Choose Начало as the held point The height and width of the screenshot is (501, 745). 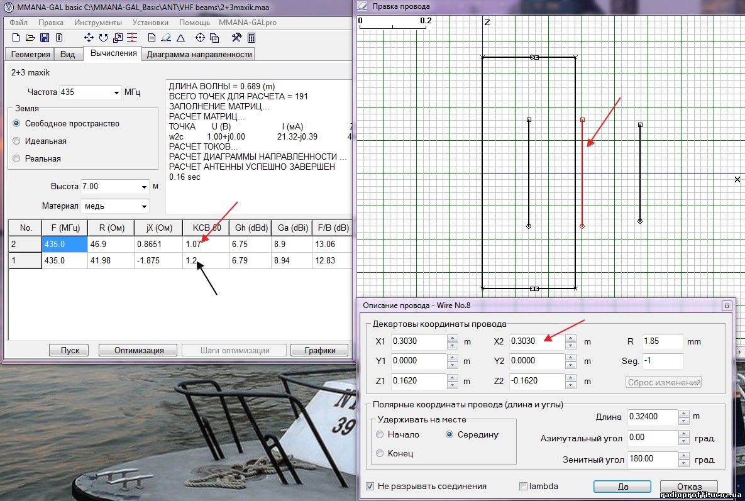point(380,434)
